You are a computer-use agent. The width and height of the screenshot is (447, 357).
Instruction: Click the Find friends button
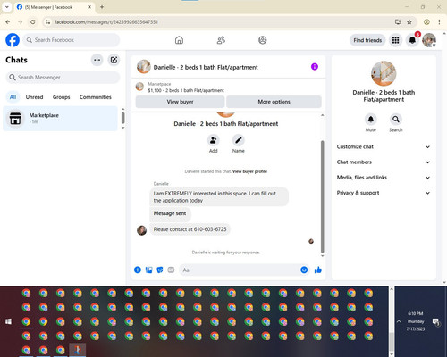pyautogui.click(x=367, y=40)
